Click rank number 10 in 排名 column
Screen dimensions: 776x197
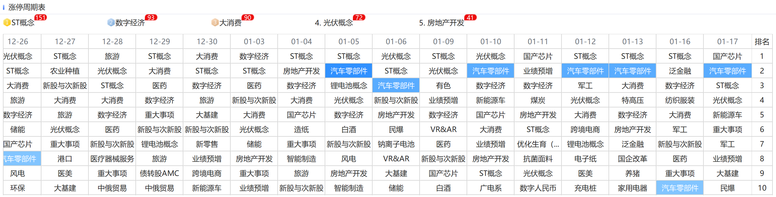pyautogui.click(x=762, y=188)
